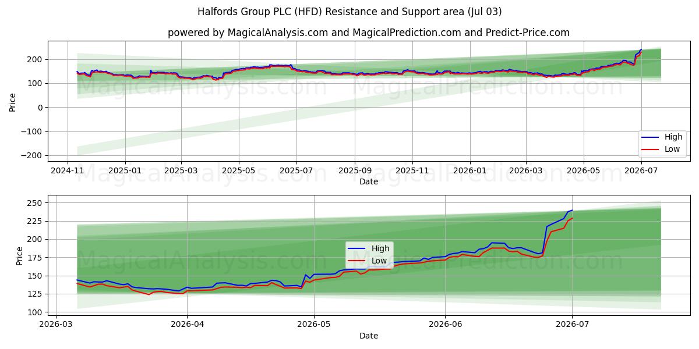
Task: Click top chart y-axis value '0'
Action: pos(40,108)
